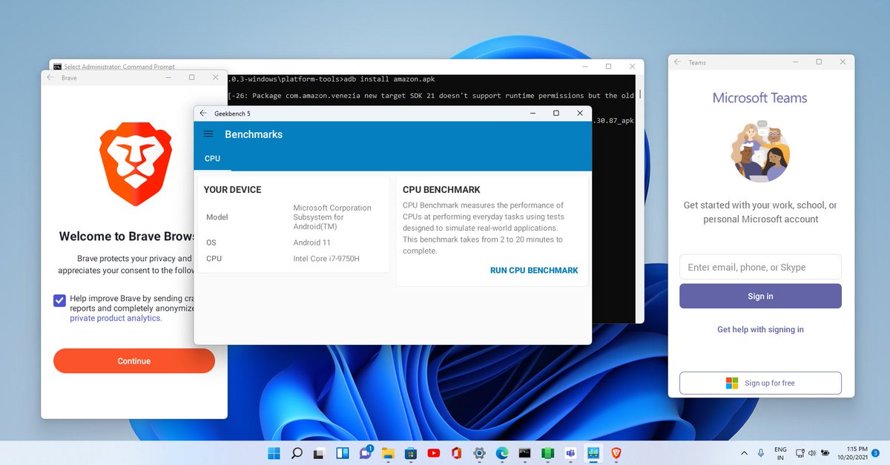Open the Widgets panel from taskbar
The width and height of the screenshot is (890, 465).
[343, 453]
